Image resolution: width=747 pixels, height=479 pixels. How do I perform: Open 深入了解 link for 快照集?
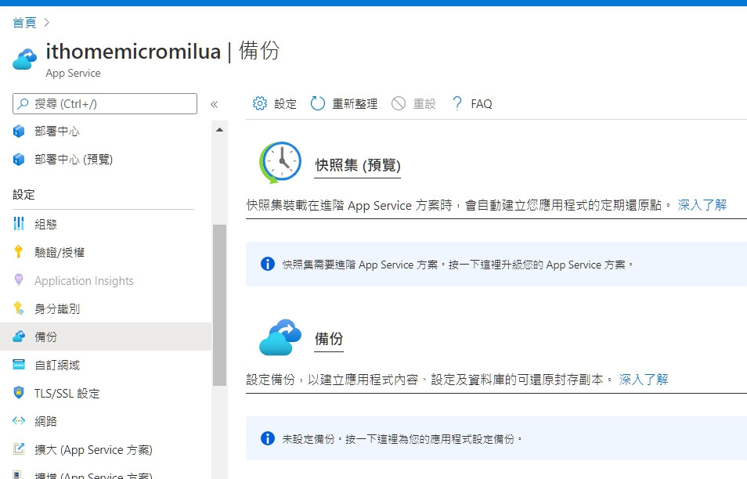pyautogui.click(x=702, y=205)
